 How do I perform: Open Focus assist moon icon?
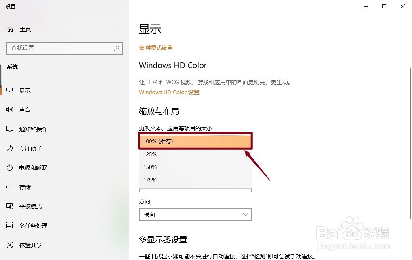[x=10, y=149]
